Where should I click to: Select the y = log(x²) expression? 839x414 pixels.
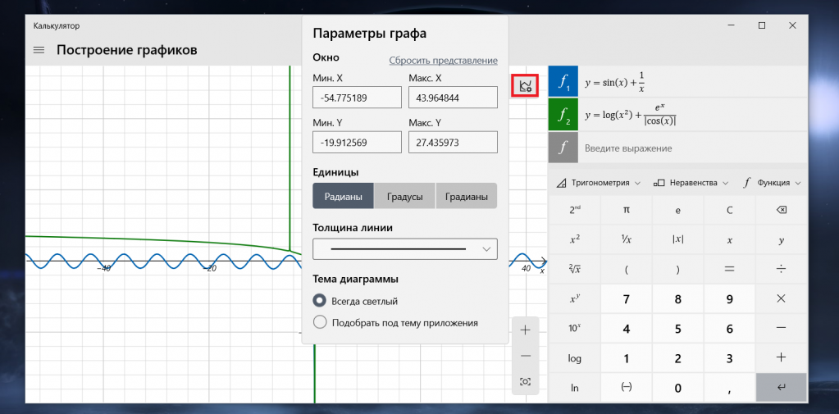tap(692, 115)
